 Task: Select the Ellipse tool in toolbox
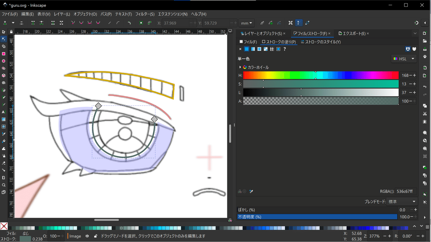pyautogui.click(x=4, y=61)
